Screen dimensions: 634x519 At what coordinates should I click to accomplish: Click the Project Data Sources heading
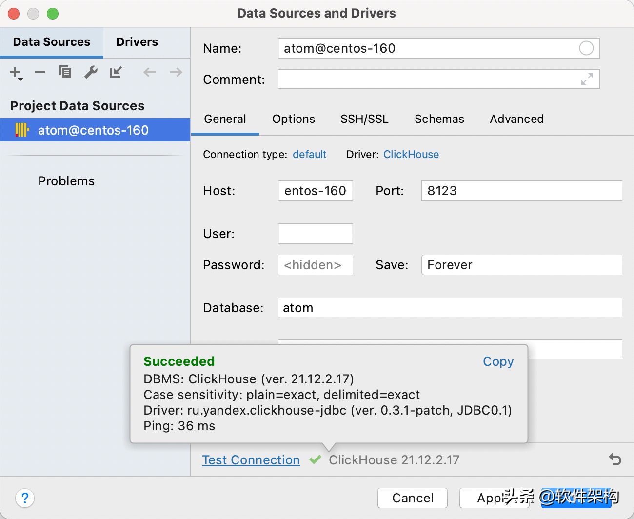coord(77,106)
